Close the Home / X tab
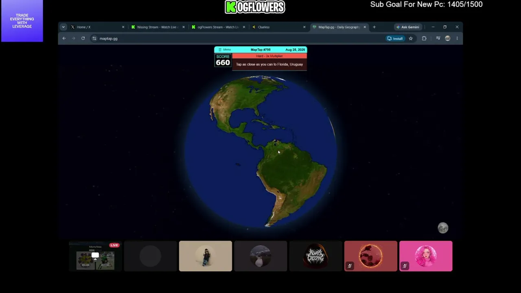Image resolution: width=521 pixels, height=293 pixels. point(123,27)
